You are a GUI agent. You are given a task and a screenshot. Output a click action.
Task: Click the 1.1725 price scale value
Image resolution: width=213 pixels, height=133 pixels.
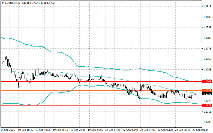207,101
